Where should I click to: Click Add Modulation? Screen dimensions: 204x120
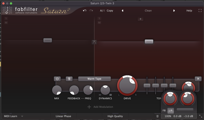coord(103,107)
